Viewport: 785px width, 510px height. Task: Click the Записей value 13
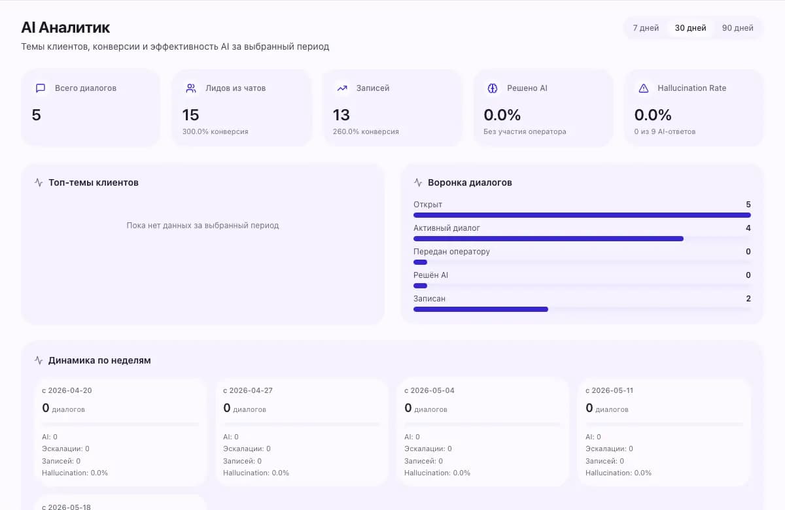[x=341, y=115]
